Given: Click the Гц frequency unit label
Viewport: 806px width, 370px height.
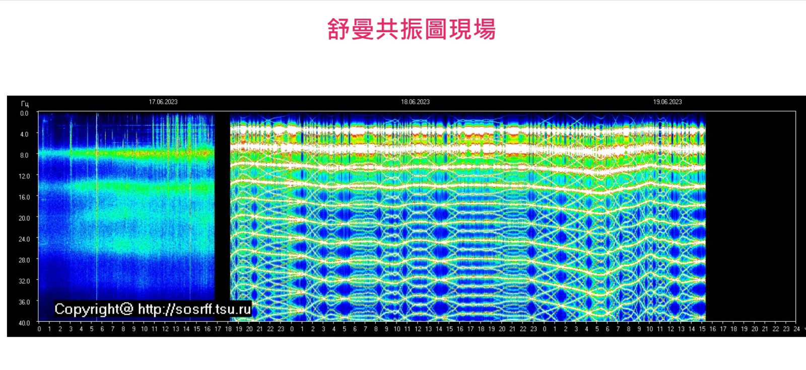Looking at the screenshot, I should point(25,104).
